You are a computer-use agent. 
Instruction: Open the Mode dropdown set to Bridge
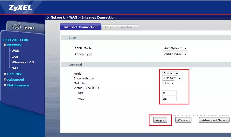pos(171,73)
